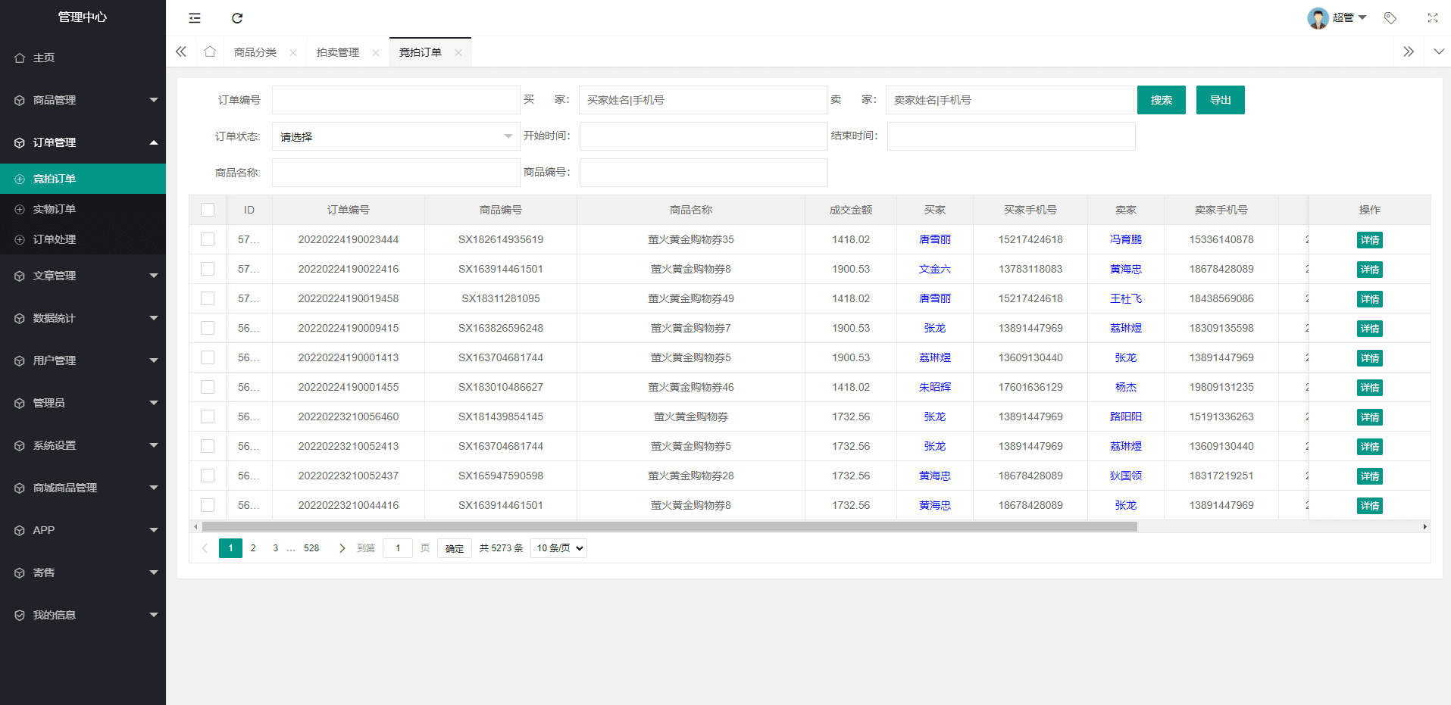
Task: Click the tag icon near the profile
Action: [x=1390, y=18]
